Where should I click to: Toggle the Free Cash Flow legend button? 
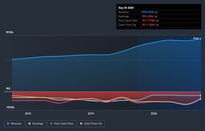tap(62, 124)
